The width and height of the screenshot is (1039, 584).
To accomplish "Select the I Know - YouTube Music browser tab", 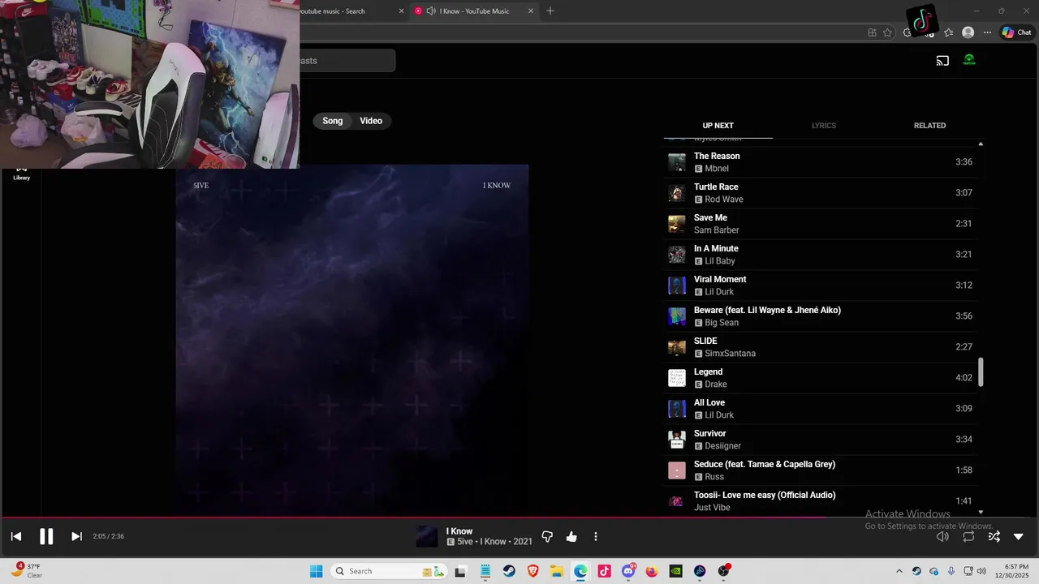I will click(x=474, y=11).
